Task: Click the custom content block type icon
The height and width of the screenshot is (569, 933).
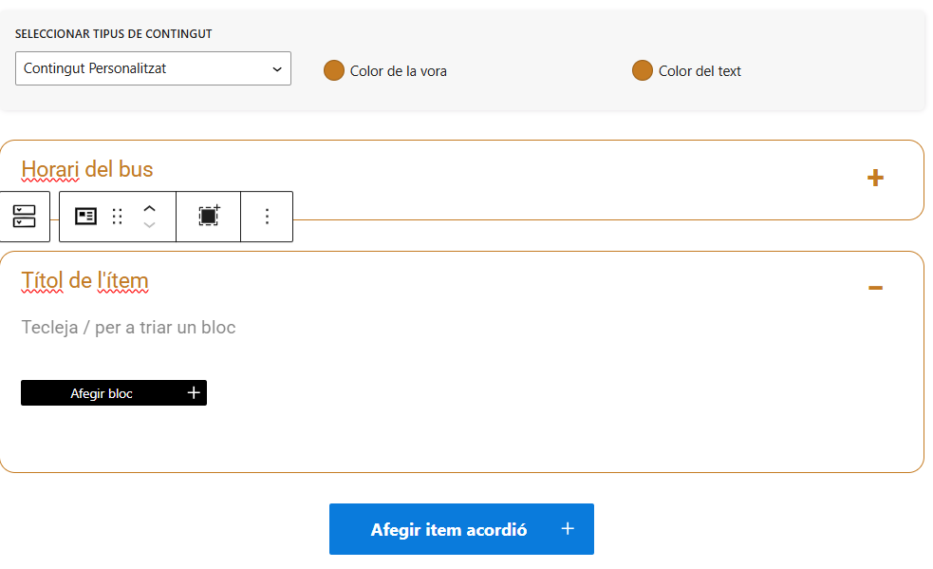Action: coord(86,217)
